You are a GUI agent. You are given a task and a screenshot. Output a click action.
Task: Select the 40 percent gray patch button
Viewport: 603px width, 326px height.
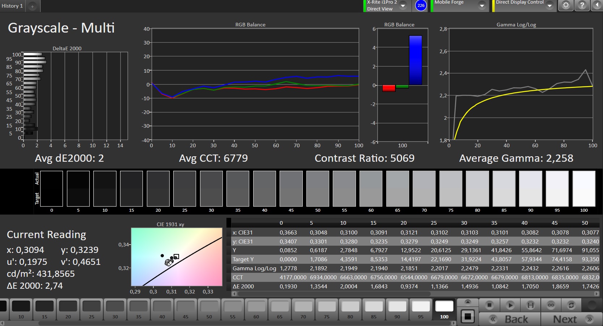pos(162,309)
